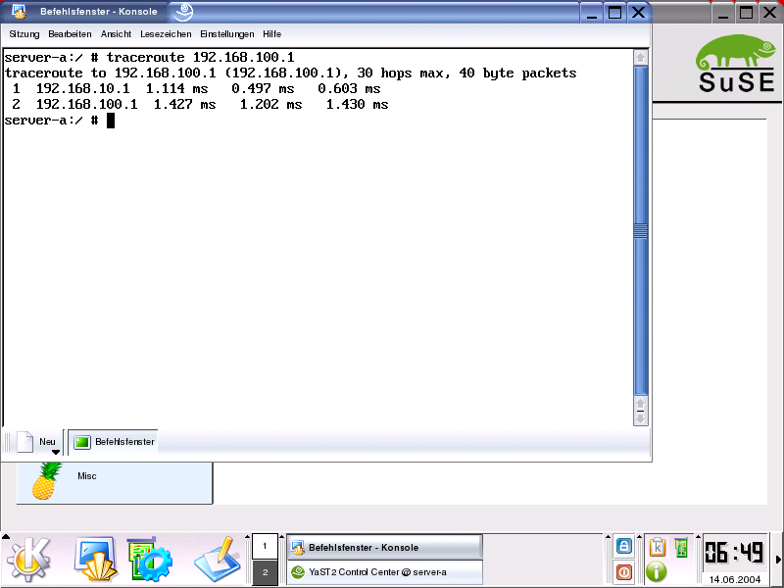
Task: Click the red logout icon
Action: coord(623,572)
